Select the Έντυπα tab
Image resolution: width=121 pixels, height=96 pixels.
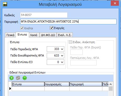tap(22, 35)
